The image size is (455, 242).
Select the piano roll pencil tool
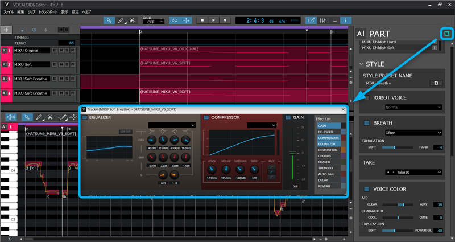pyautogui.click(x=39, y=117)
